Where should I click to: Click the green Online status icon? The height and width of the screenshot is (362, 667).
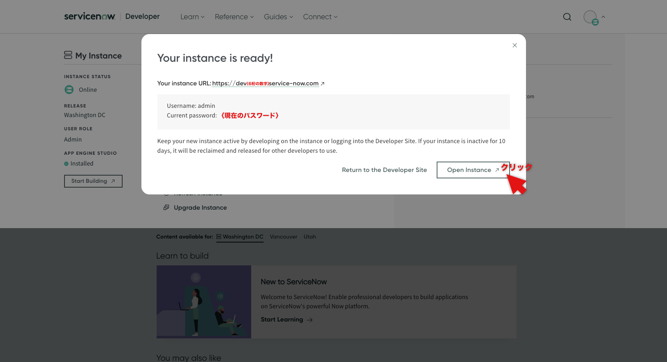pos(69,89)
